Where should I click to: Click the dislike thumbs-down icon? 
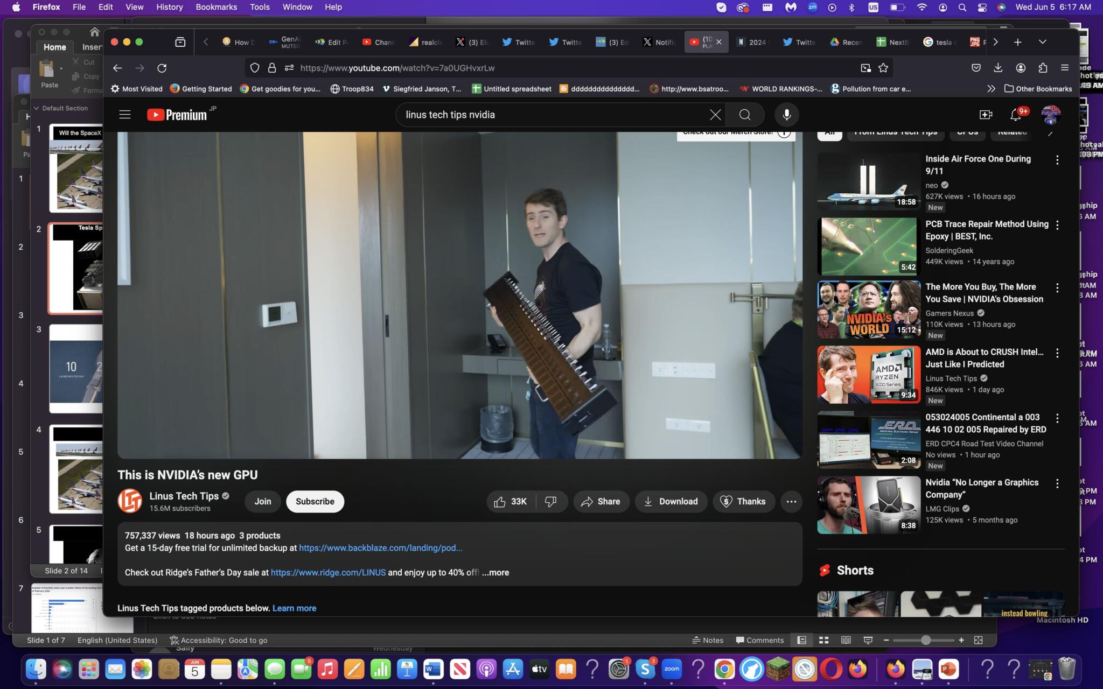tap(550, 502)
